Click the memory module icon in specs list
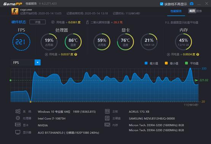211x144 pixels. 107,125
